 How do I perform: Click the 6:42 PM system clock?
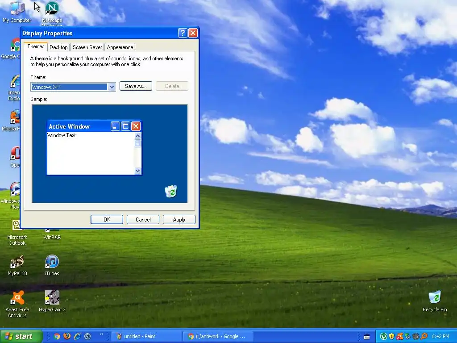click(440, 336)
